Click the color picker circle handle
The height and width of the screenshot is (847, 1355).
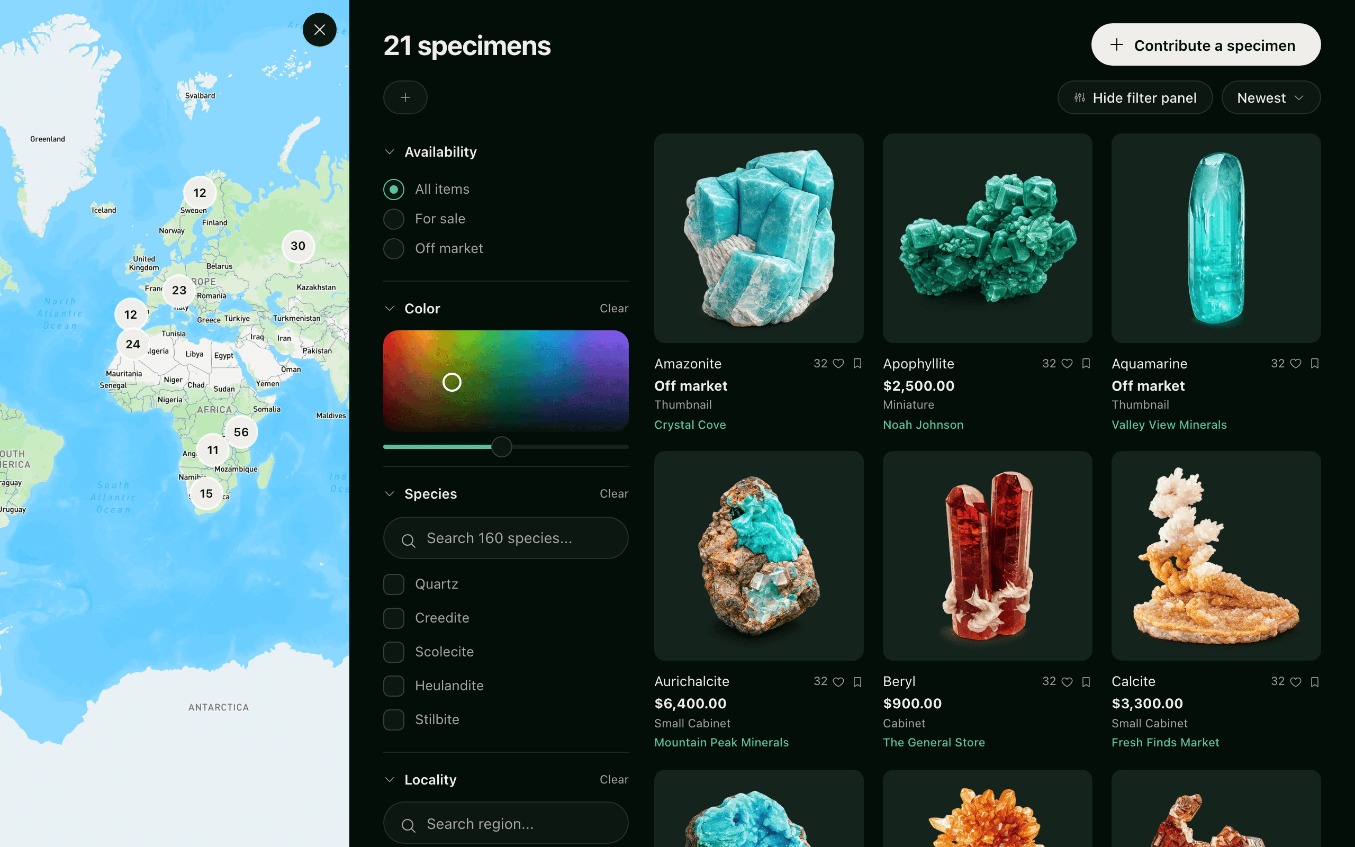click(x=452, y=382)
